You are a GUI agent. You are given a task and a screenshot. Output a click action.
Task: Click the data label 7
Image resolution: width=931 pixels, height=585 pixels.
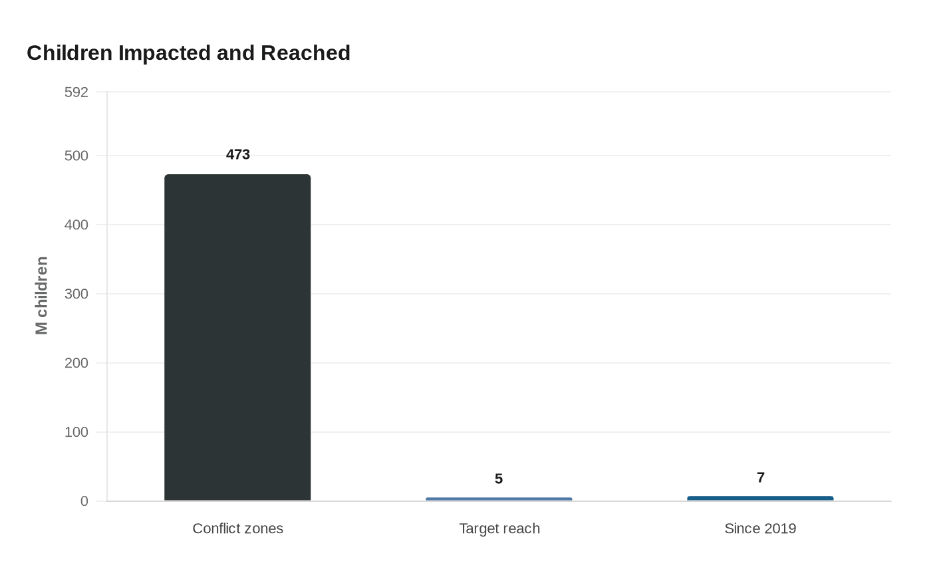[x=761, y=477]
